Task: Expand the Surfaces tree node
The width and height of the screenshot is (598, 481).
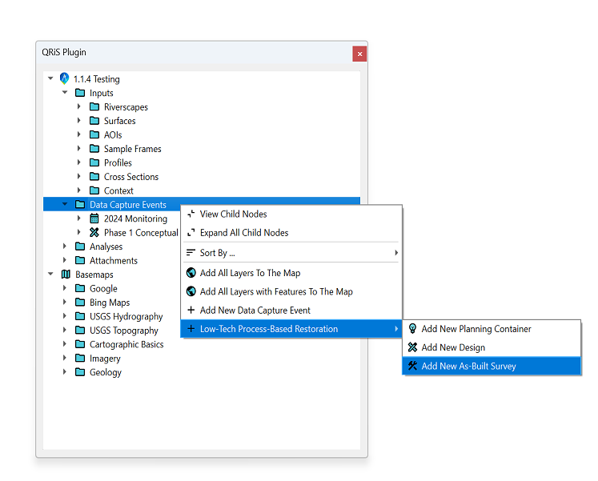Action: click(79, 121)
